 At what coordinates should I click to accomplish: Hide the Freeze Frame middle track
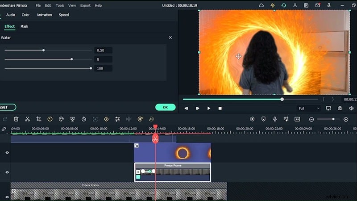tap(7, 172)
